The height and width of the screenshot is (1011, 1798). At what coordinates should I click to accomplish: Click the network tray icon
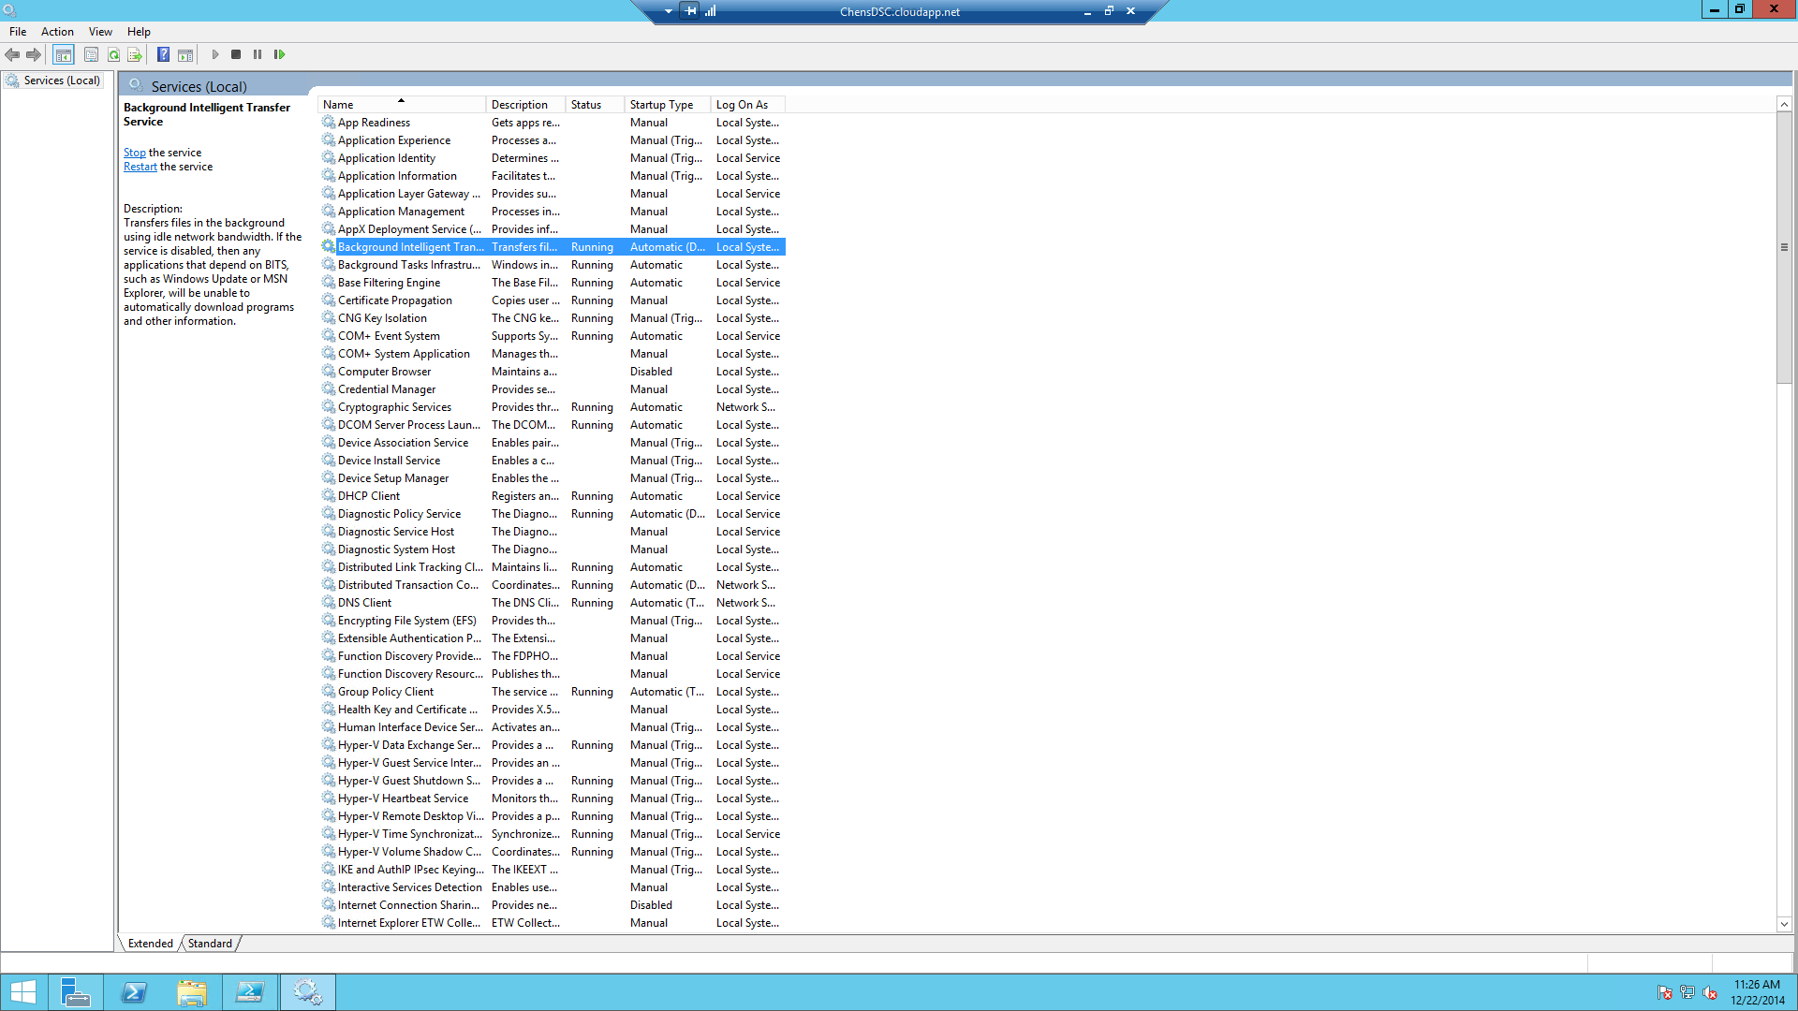click(x=1687, y=993)
